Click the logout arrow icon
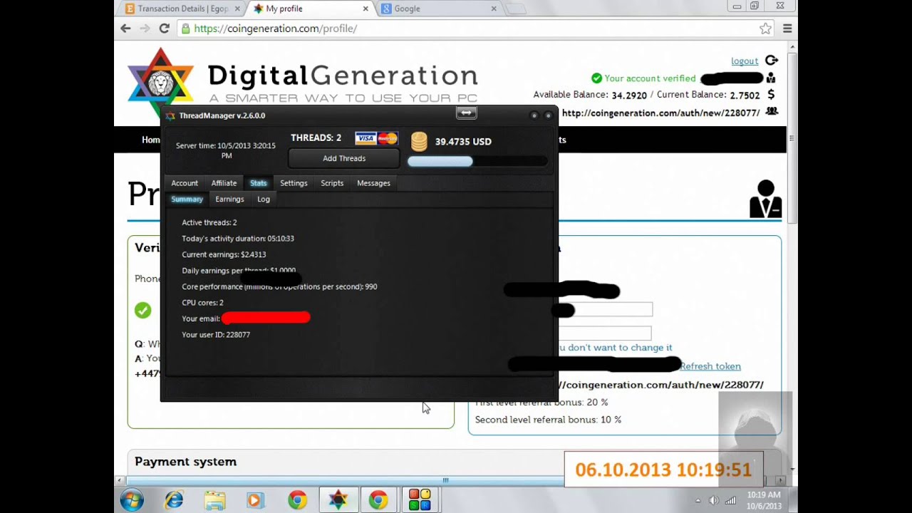 [772, 61]
